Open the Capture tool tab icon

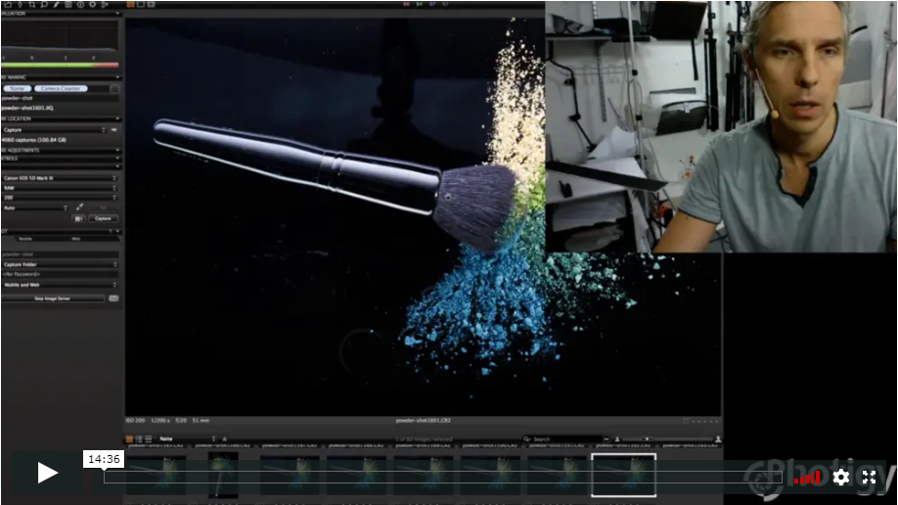(20, 5)
